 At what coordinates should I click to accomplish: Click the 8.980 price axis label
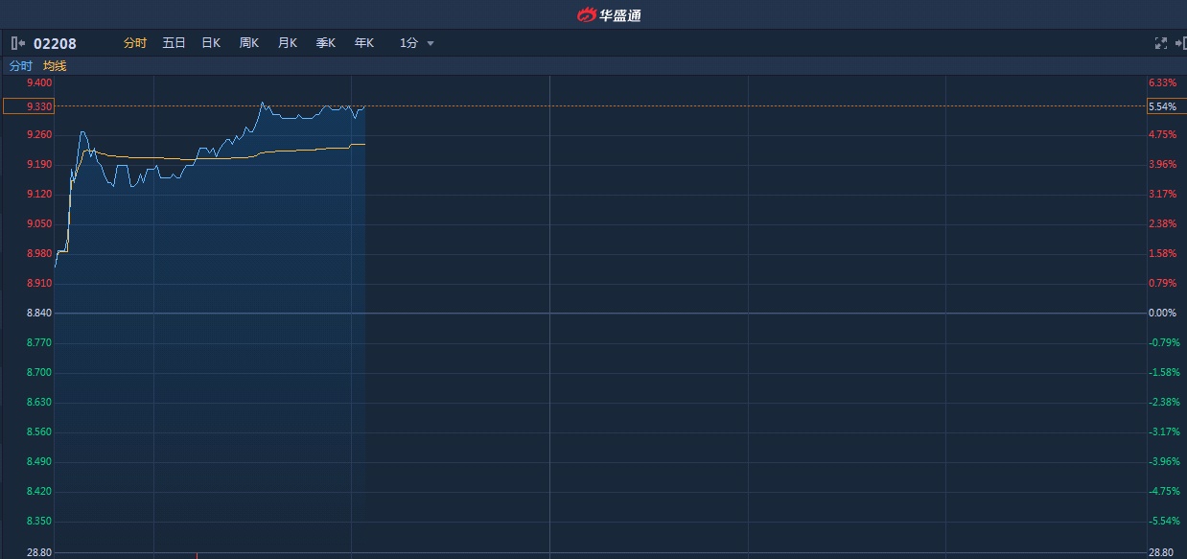click(x=39, y=253)
